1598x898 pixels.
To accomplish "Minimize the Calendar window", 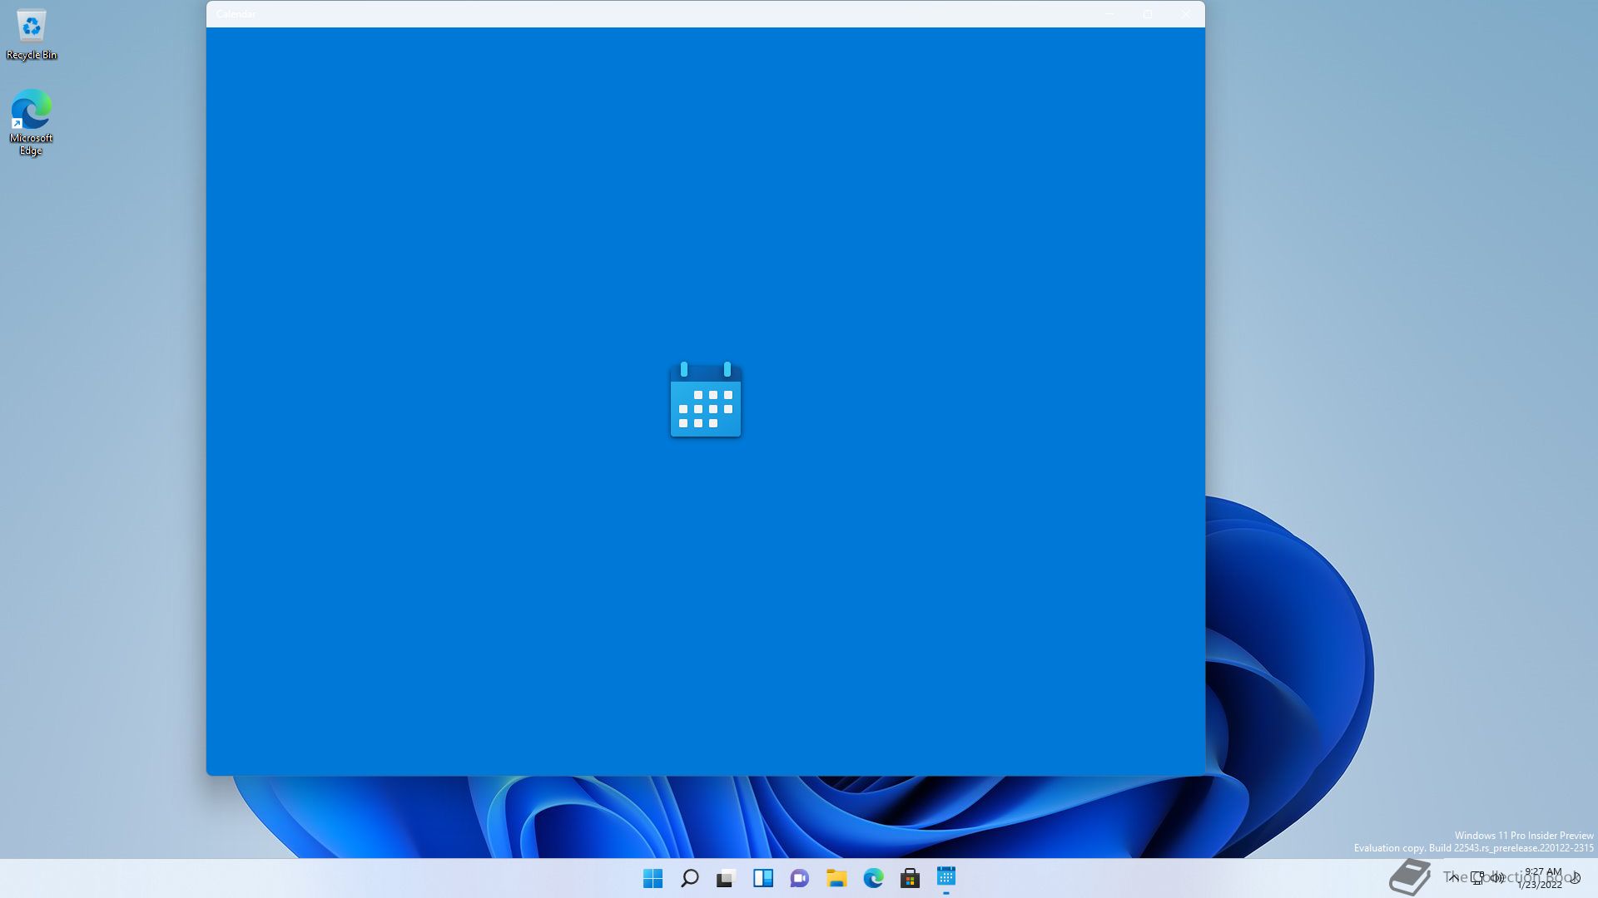I will click(1109, 14).
